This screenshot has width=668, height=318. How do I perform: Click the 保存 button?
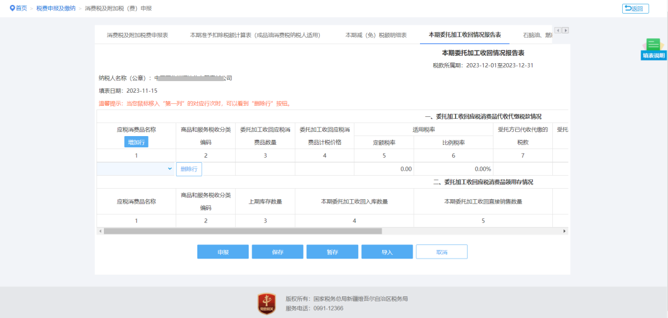277,252
